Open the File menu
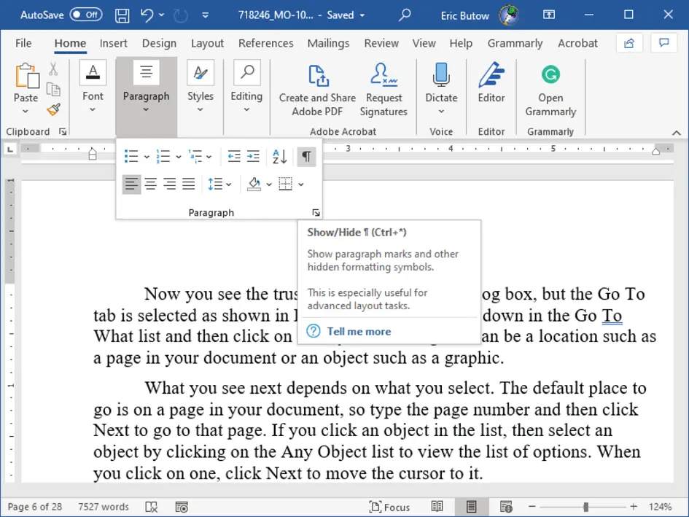The width and height of the screenshot is (689, 517). coord(23,43)
